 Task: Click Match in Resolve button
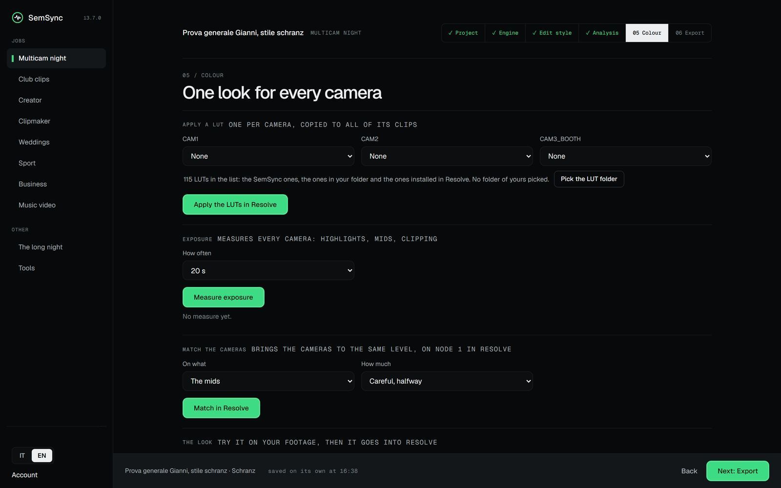[x=221, y=408]
